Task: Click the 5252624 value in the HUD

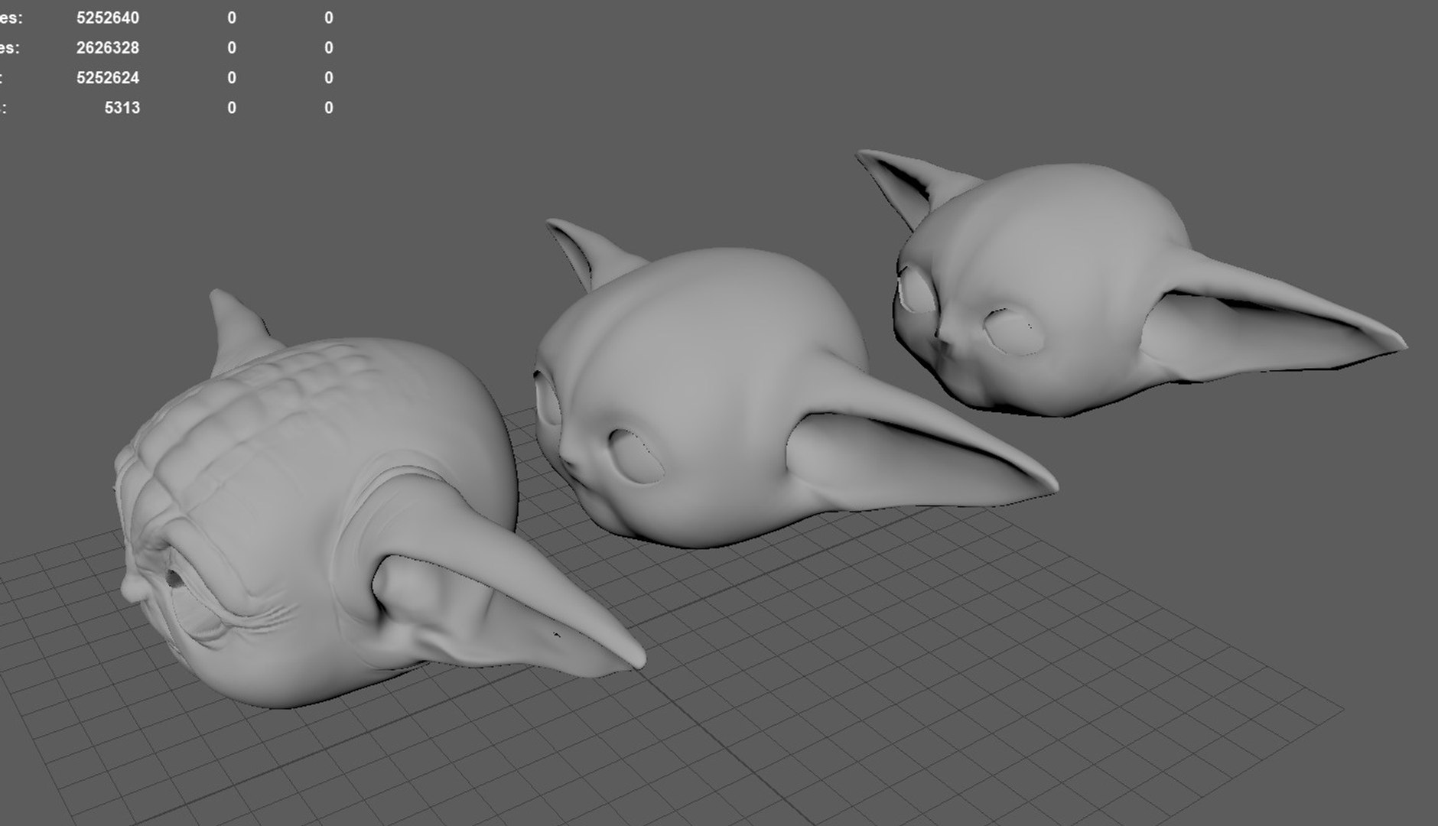Action: coord(108,77)
